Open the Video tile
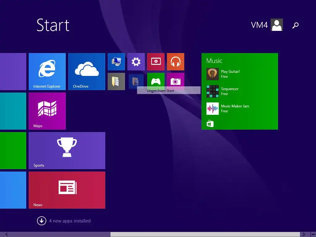Screen dimensions: 316x237 click(x=156, y=62)
